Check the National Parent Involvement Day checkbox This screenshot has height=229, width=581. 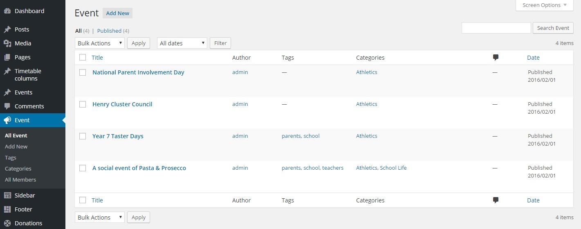[83, 72]
